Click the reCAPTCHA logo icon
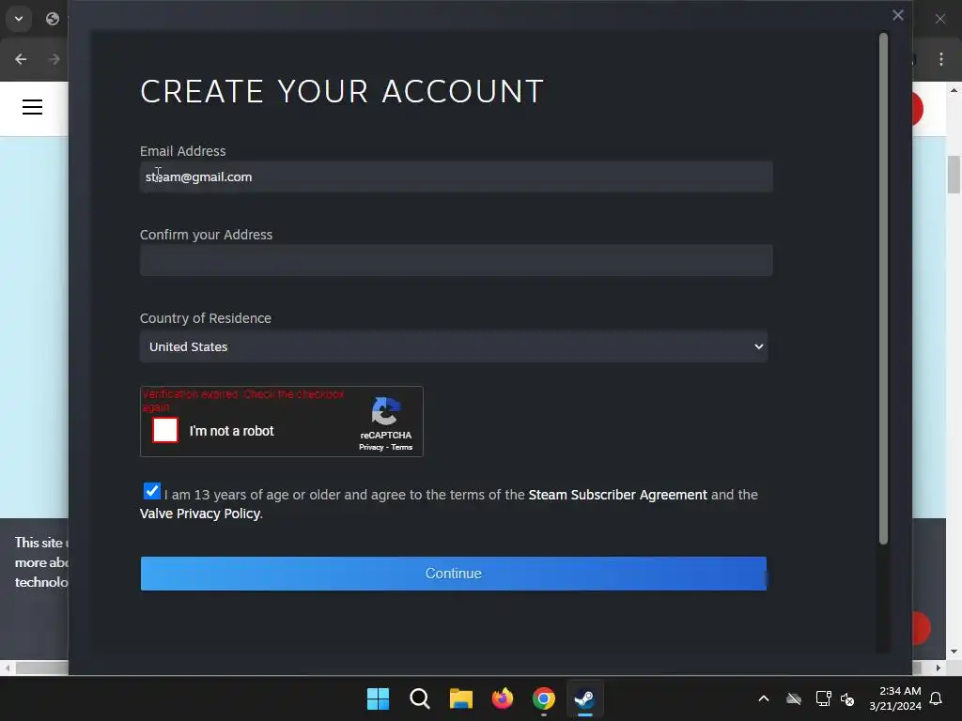 [386, 411]
